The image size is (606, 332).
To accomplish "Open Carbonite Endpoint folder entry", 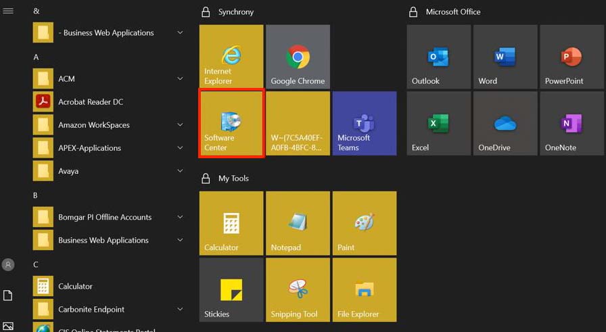I will coord(108,309).
